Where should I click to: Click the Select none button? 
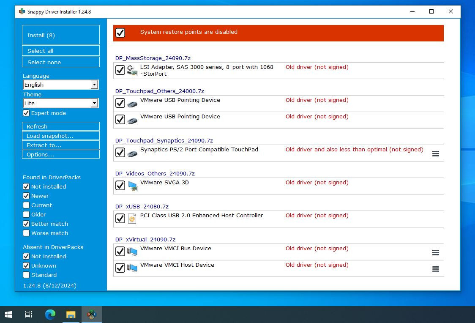(60, 62)
